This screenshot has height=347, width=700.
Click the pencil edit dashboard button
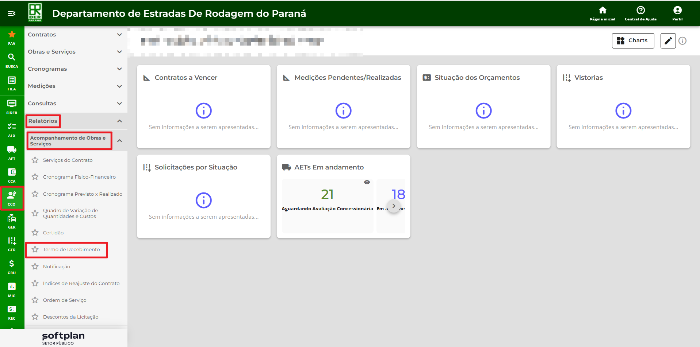click(x=668, y=41)
